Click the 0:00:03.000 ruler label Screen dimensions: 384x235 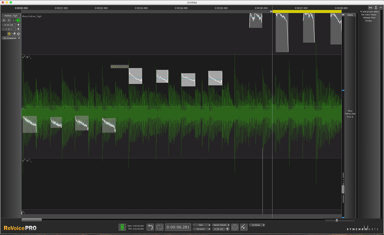141,8
